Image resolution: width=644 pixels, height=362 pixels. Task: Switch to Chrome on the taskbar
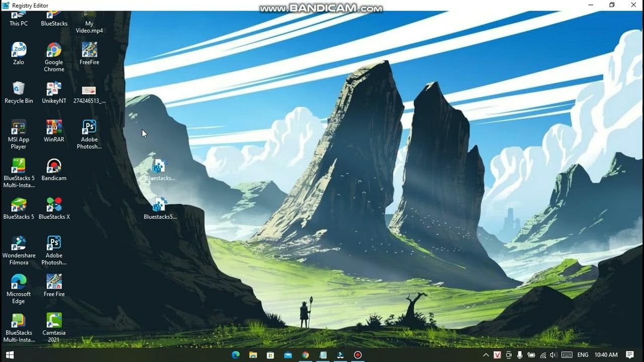coord(305,355)
